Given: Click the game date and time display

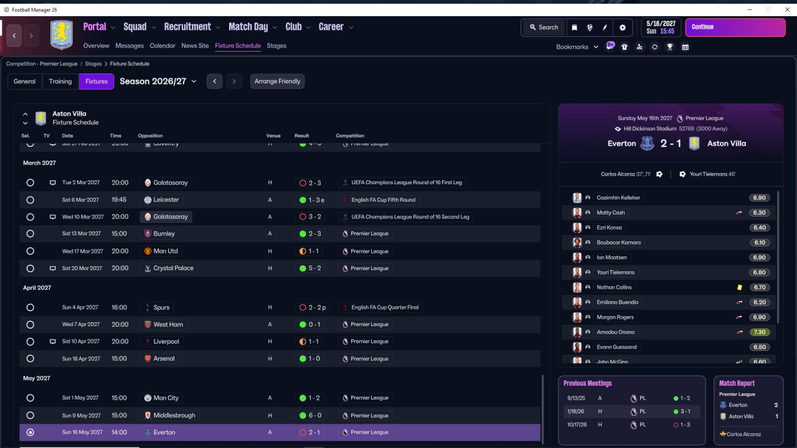Looking at the screenshot, I should point(661,27).
